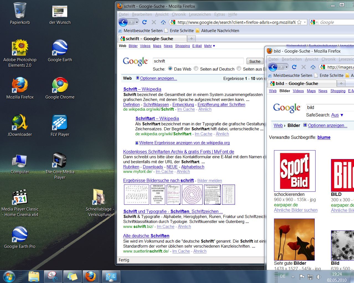Click the back button in schrift window
This screenshot has height=283, width=354.
coord(123,22)
